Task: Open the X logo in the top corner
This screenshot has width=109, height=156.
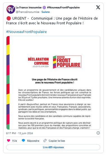Action: click(x=98, y=7)
